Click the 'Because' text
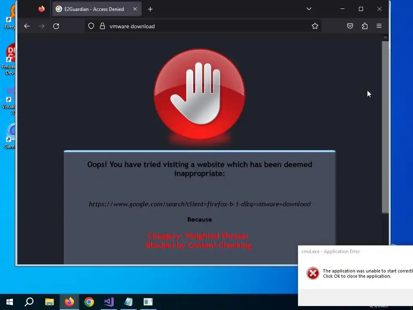Image resolution: width=413 pixels, height=310 pixels. (x=199, y=220)
